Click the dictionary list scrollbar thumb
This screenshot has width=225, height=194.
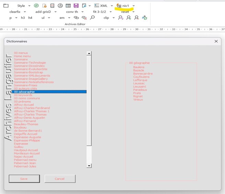tap(89, 101)
